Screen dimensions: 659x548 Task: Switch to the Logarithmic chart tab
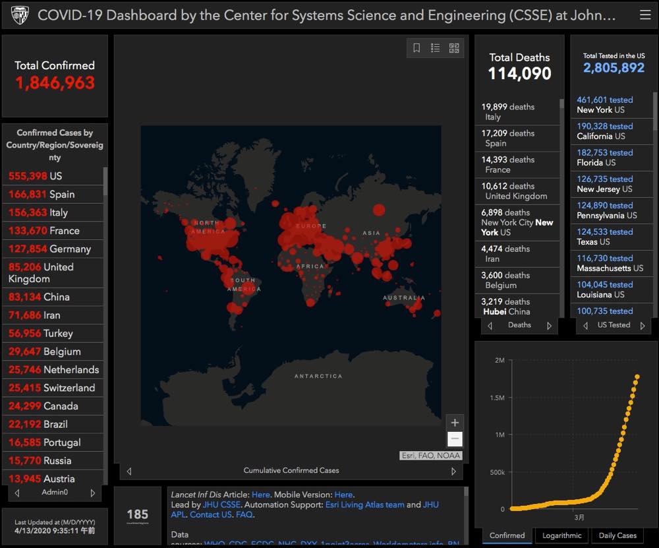[561, 535]
